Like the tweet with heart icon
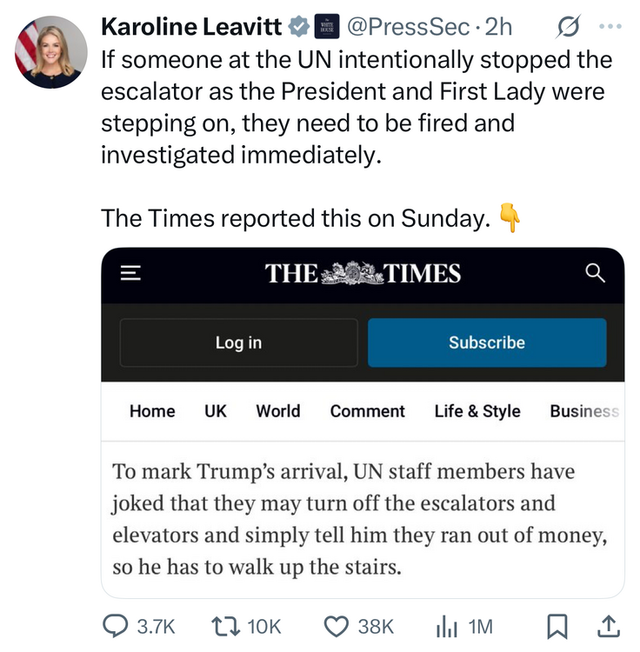The height and width of the screenshot is (652, 640). pos(337,626)
